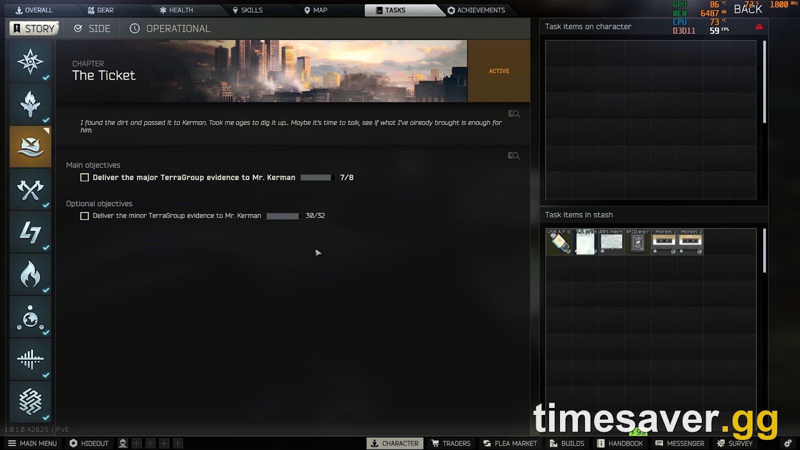This screenshot has height=450, width=800.
Task: Click the red warning triangle icon
Action: 759,26
